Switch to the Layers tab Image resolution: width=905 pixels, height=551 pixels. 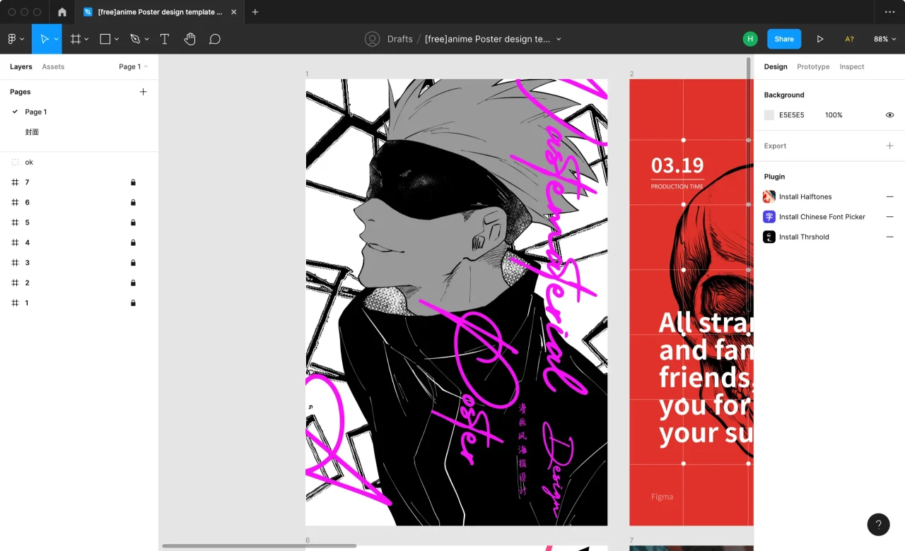click(21, 66)
